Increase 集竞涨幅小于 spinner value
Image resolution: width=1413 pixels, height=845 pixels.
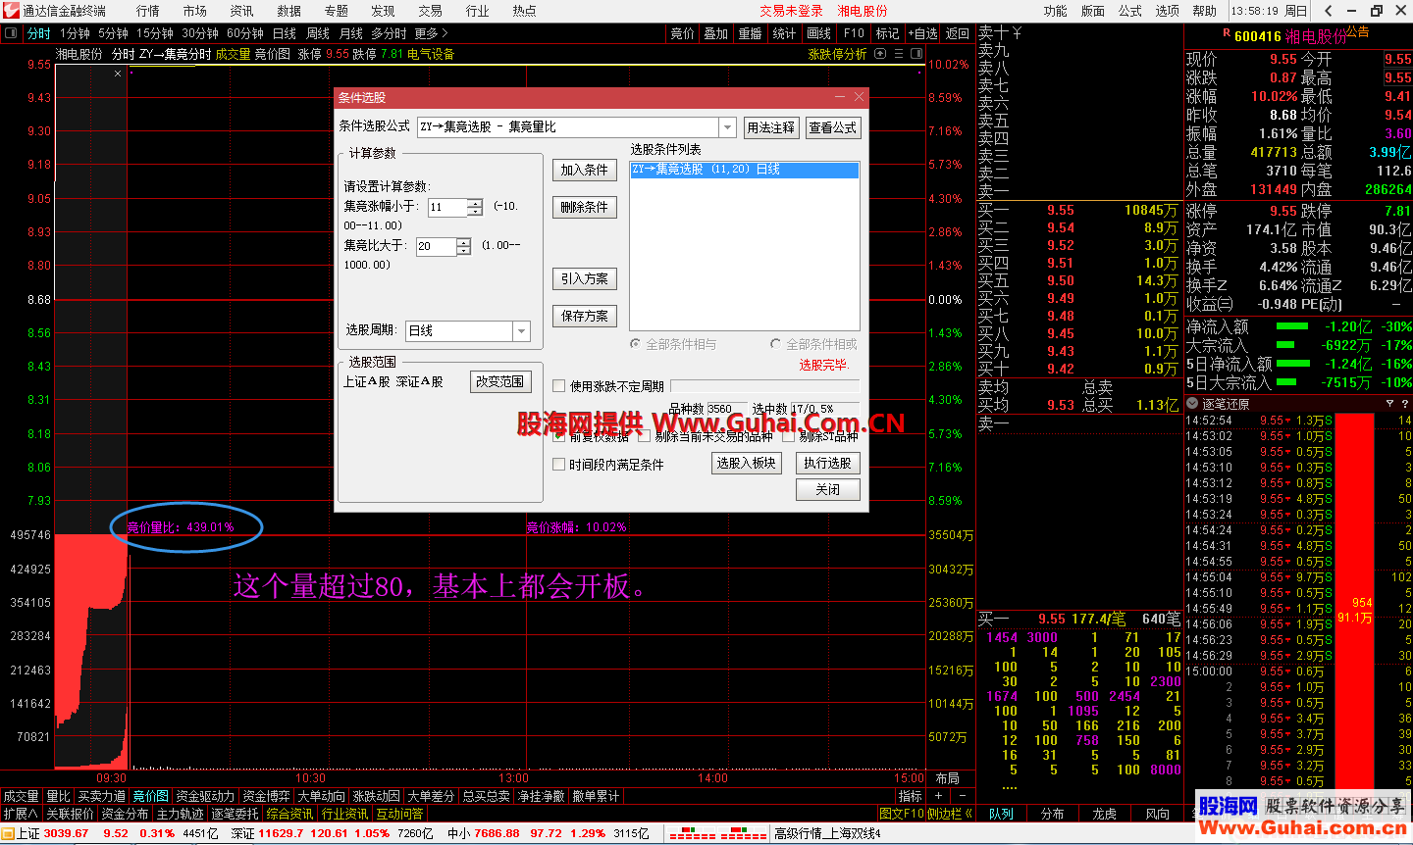[475, 203]
